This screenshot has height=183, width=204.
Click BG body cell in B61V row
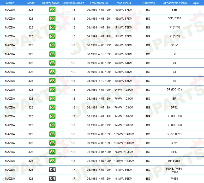148,45
